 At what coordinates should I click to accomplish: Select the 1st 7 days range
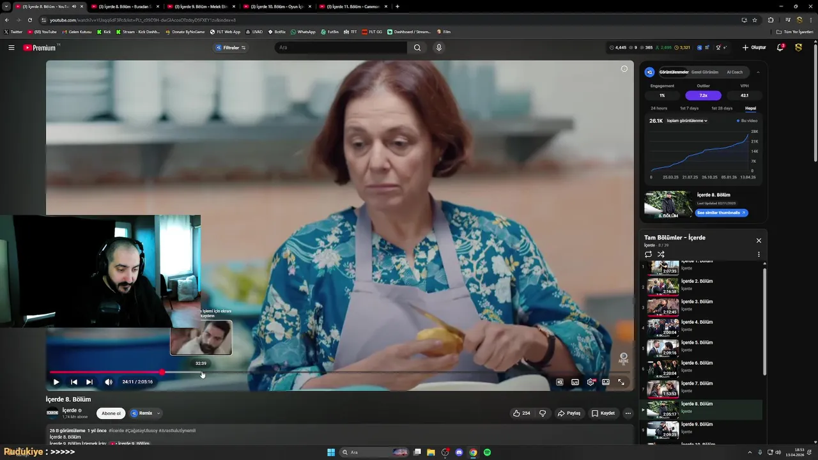click(x=690, y=108)
